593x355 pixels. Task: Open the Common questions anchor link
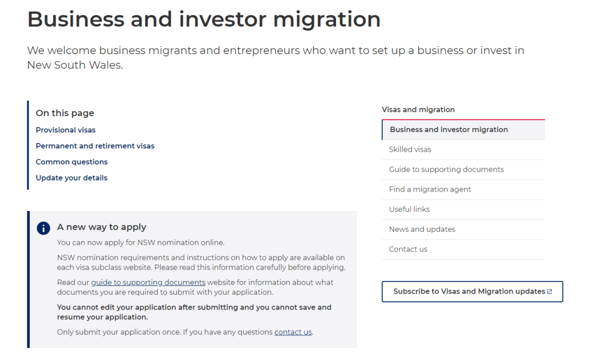71,162
